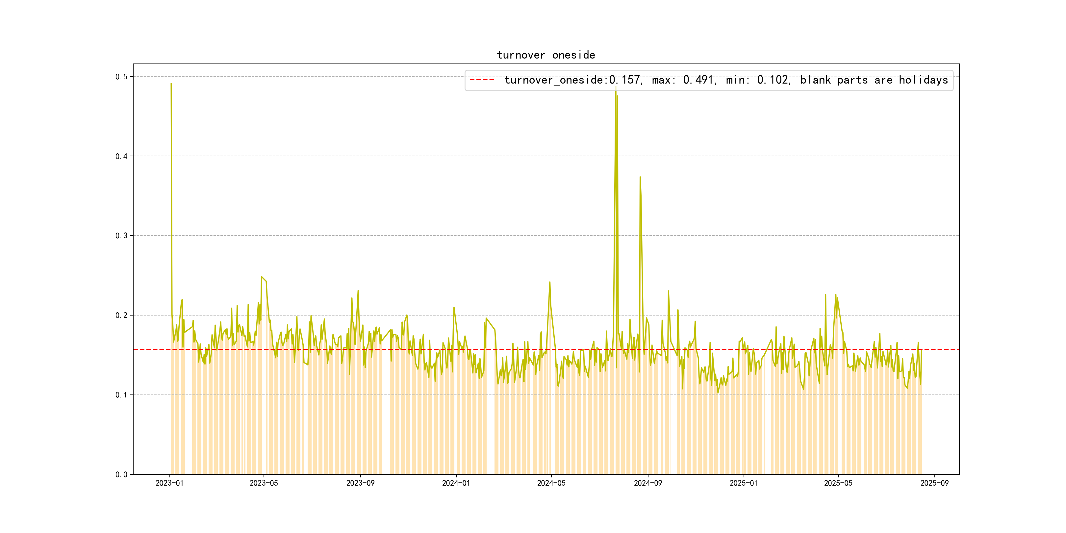This screenshot has height=533, width=1066.
Task: Click the 0.2 y-axis tick label
Action: coord(121,315)
